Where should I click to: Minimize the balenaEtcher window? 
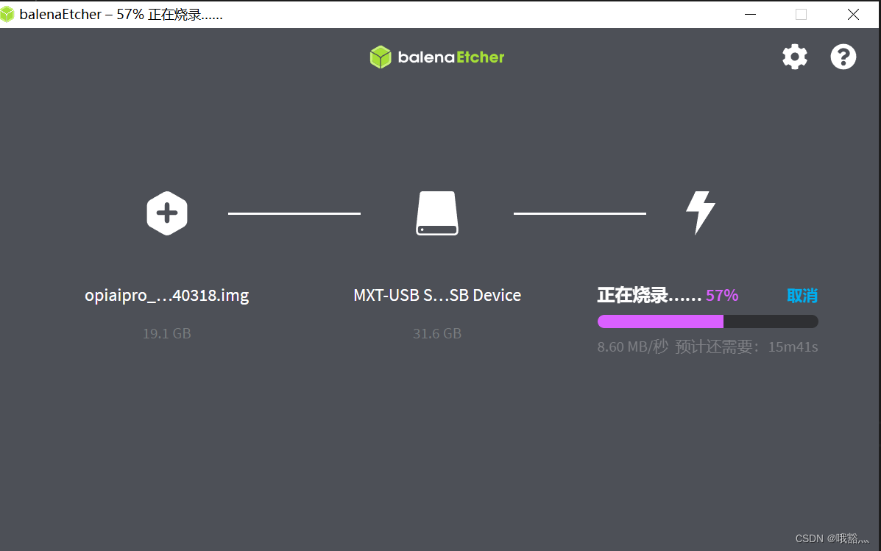tap(750, 14)
